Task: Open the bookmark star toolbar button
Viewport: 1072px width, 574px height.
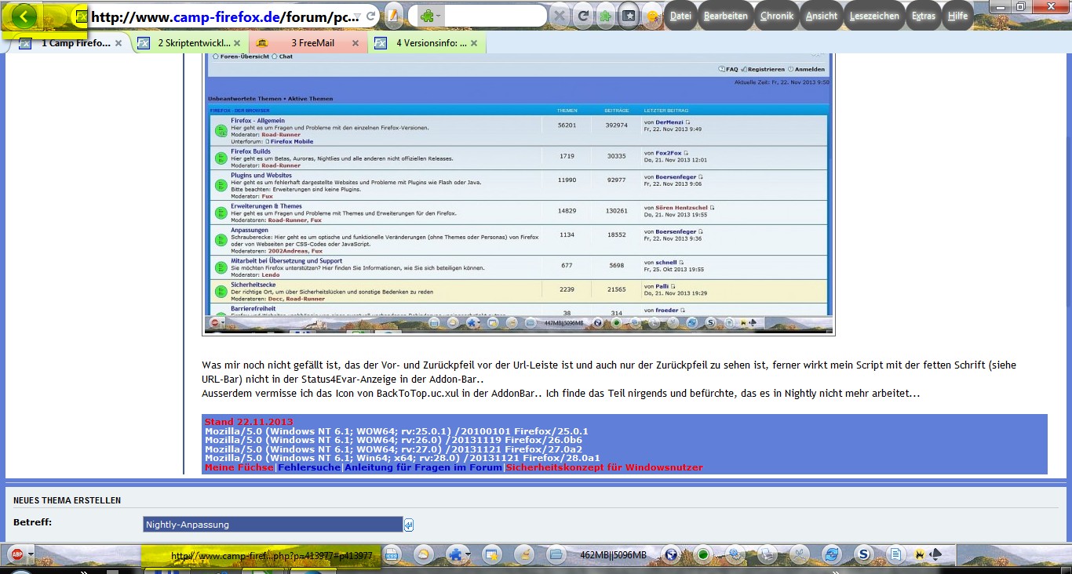Action: [628, 16]
